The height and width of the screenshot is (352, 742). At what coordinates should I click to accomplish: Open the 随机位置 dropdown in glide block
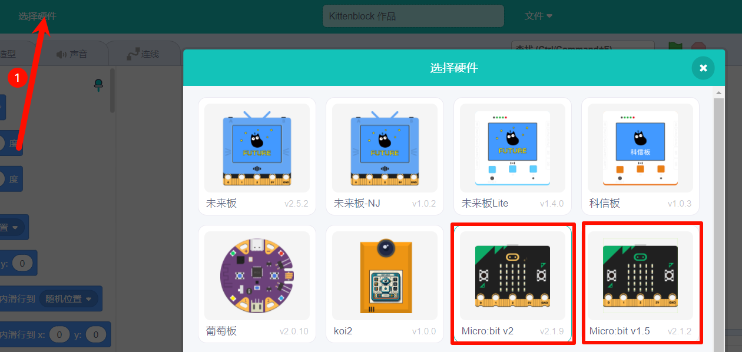(69, 299)
